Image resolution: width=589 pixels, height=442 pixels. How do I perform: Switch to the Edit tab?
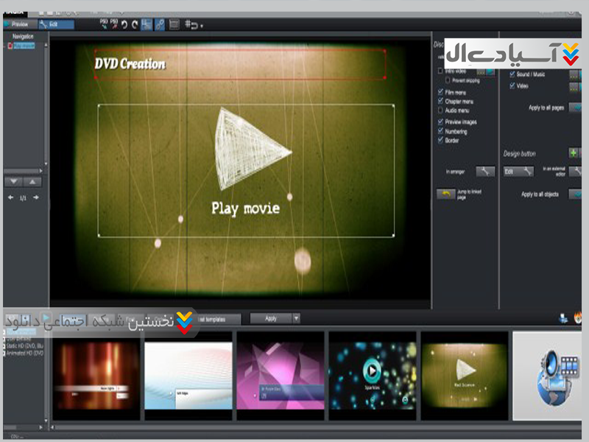point(55,24)
